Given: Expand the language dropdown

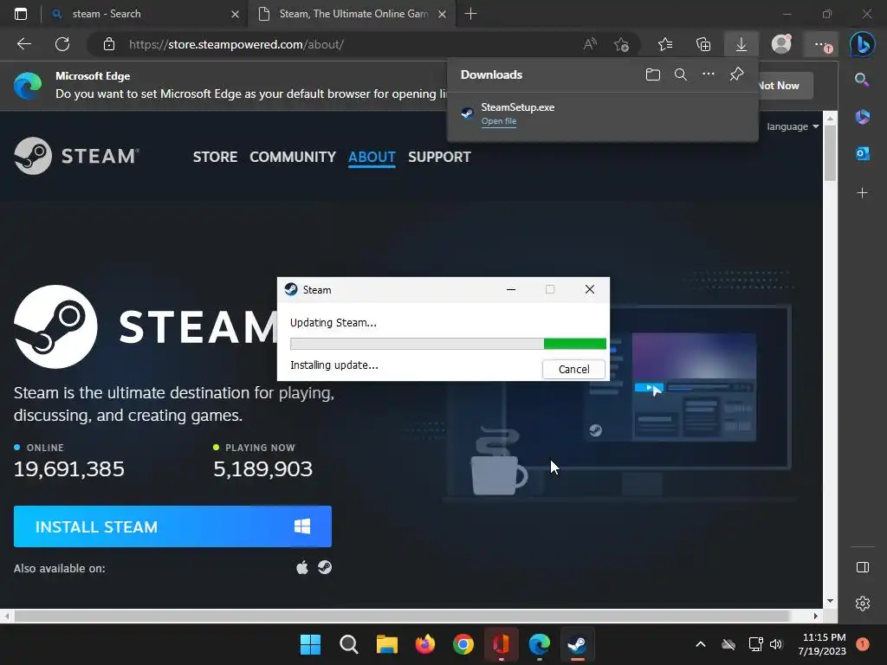Looking at the screenshot, I should click(x=793, y=126).
